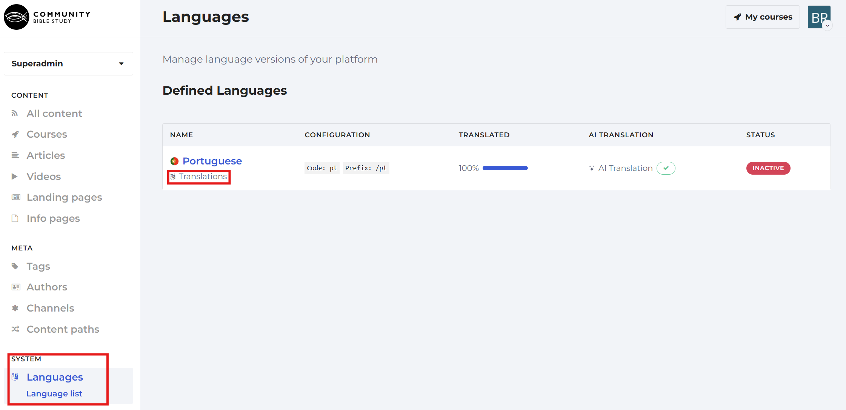Select Language list submenu item

click(54, 393)
